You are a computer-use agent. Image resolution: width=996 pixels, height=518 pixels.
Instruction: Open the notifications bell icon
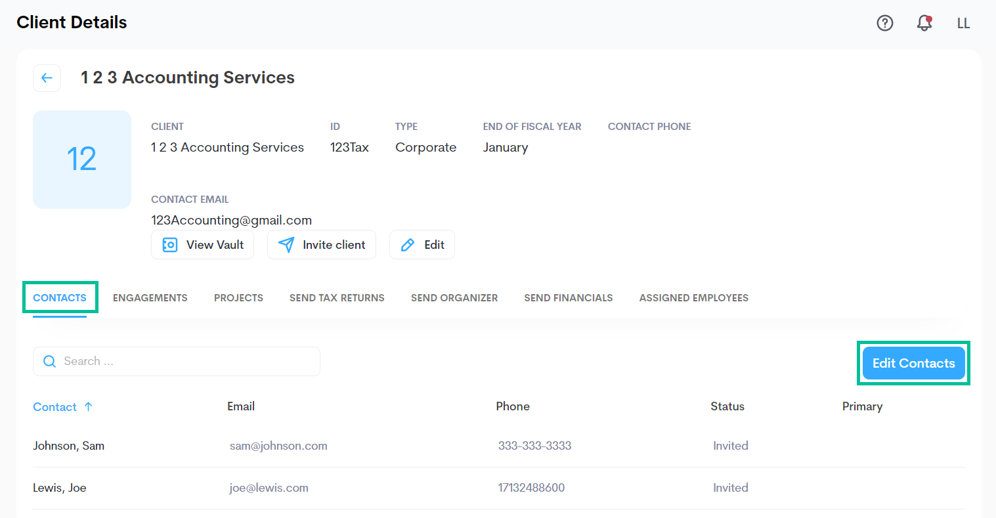pos(924,23)
